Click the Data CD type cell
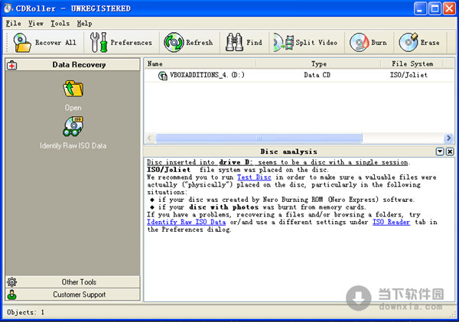This screenshot has width=459, height=322. pos(317,75)
